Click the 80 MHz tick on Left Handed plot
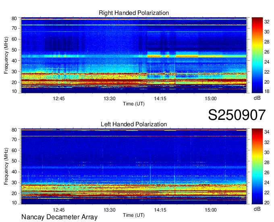 [14, 130]
